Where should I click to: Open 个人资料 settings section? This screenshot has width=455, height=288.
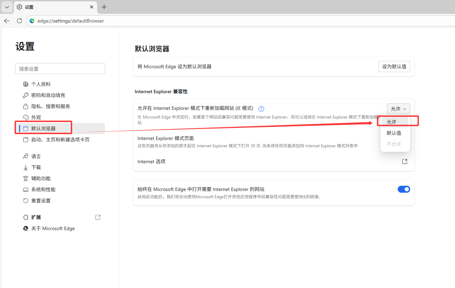[x=41, y=84]
